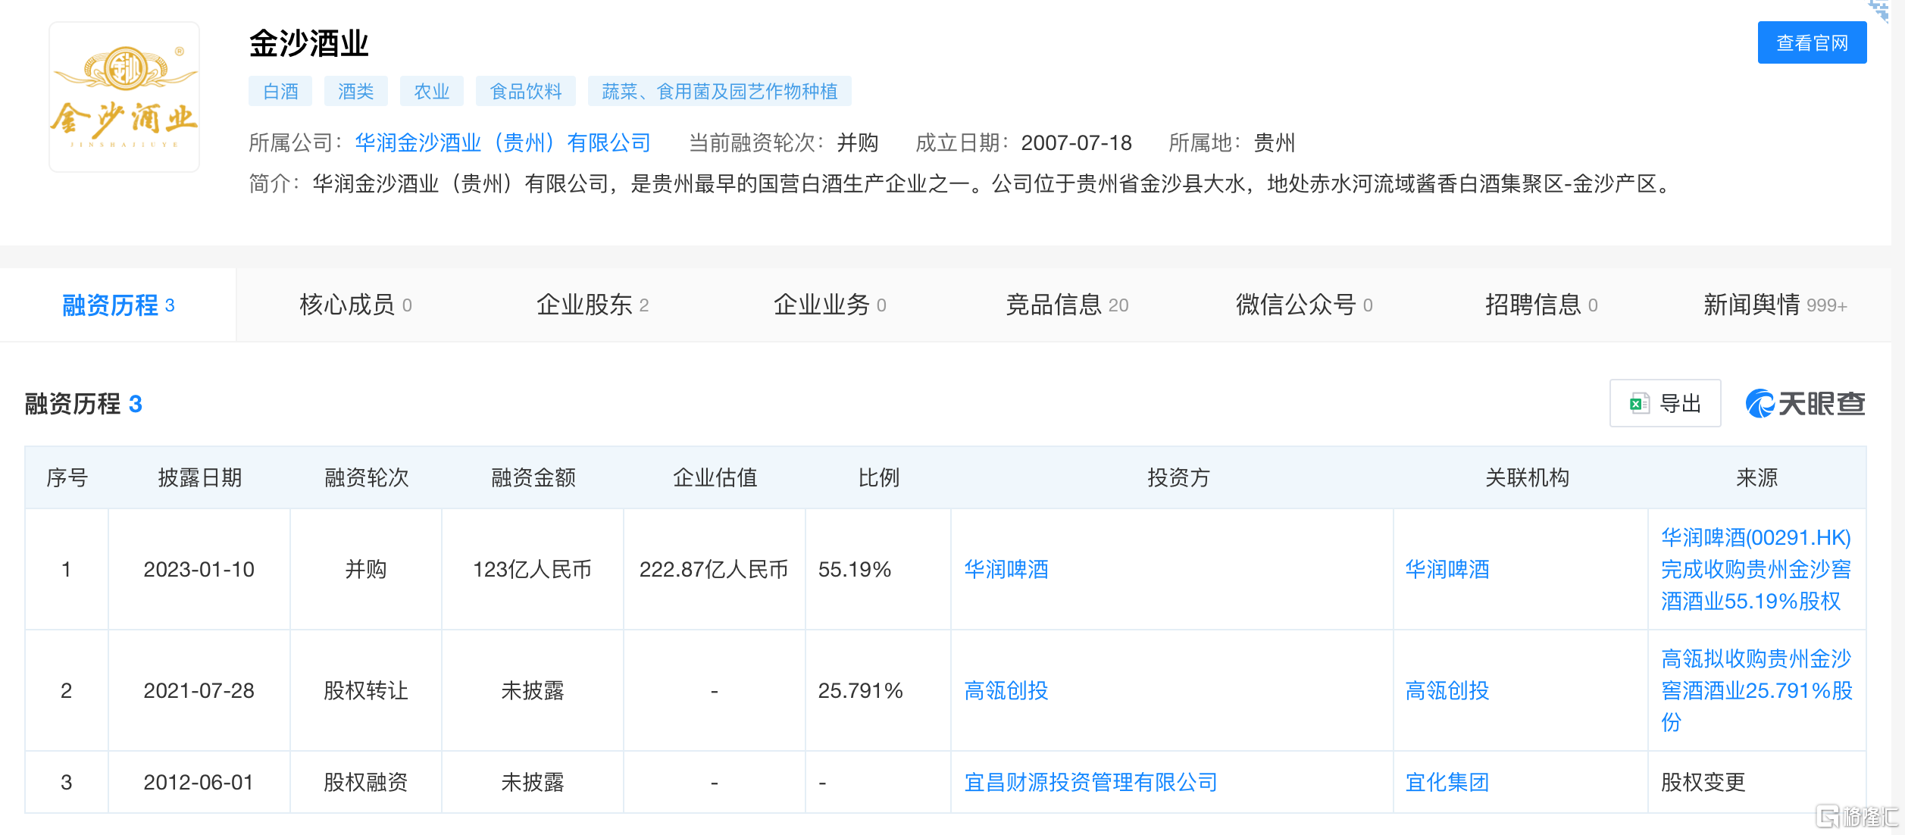Image resolution: width=1905 pixels, height=835 pixels.
Task: Open 高瓴创投 in the 投资方 column
Action: point(1006,690)
